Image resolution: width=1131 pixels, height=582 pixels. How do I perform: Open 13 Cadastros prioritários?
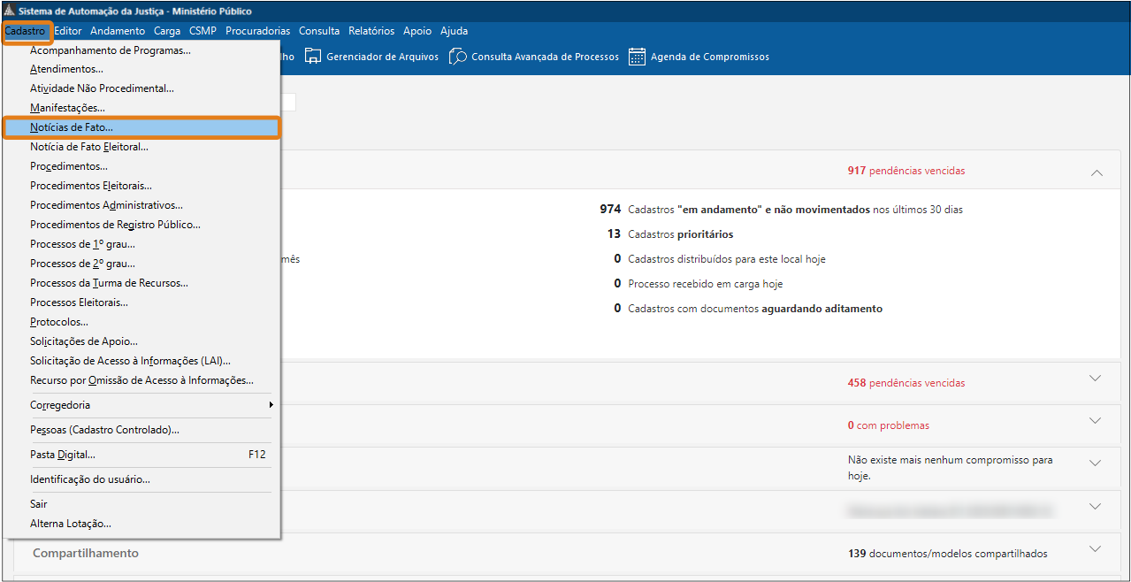tap(670, 234)
